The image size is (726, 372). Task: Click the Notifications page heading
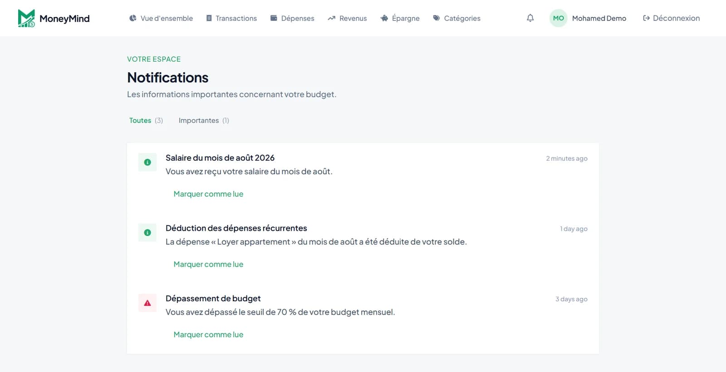point(168,78)
